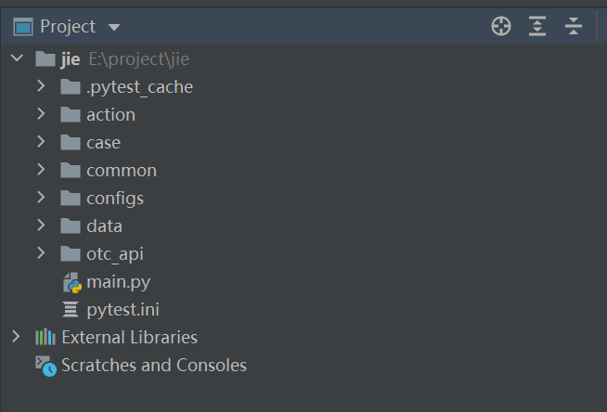Image resolution: width=607 pixels, height=412 pixels.
Task: Expand the .pytest_cache folder
Action: coord(41,87)
